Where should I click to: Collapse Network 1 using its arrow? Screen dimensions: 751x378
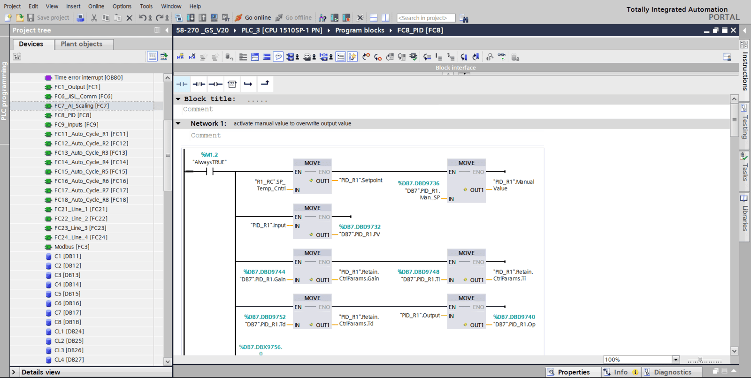(x=178, y=124)
